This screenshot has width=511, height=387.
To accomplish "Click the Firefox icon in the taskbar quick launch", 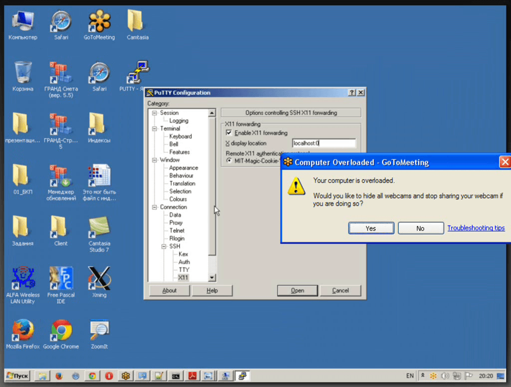I will 59,376.
